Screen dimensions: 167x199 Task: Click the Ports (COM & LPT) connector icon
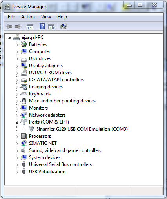click(24, 122)
